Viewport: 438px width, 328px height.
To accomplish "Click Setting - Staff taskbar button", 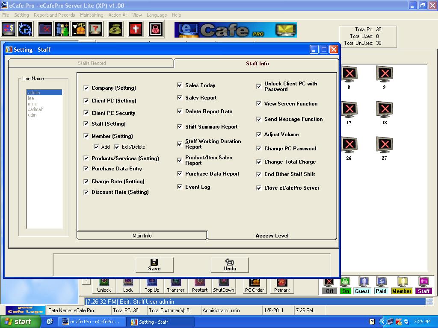I will point(160,322).
